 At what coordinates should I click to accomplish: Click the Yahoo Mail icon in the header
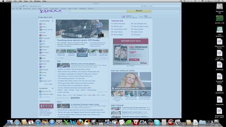pyautogui.click(x=141, y=17)
